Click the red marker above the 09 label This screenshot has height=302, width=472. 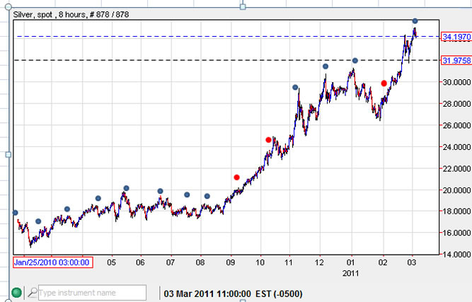point(236,177)
